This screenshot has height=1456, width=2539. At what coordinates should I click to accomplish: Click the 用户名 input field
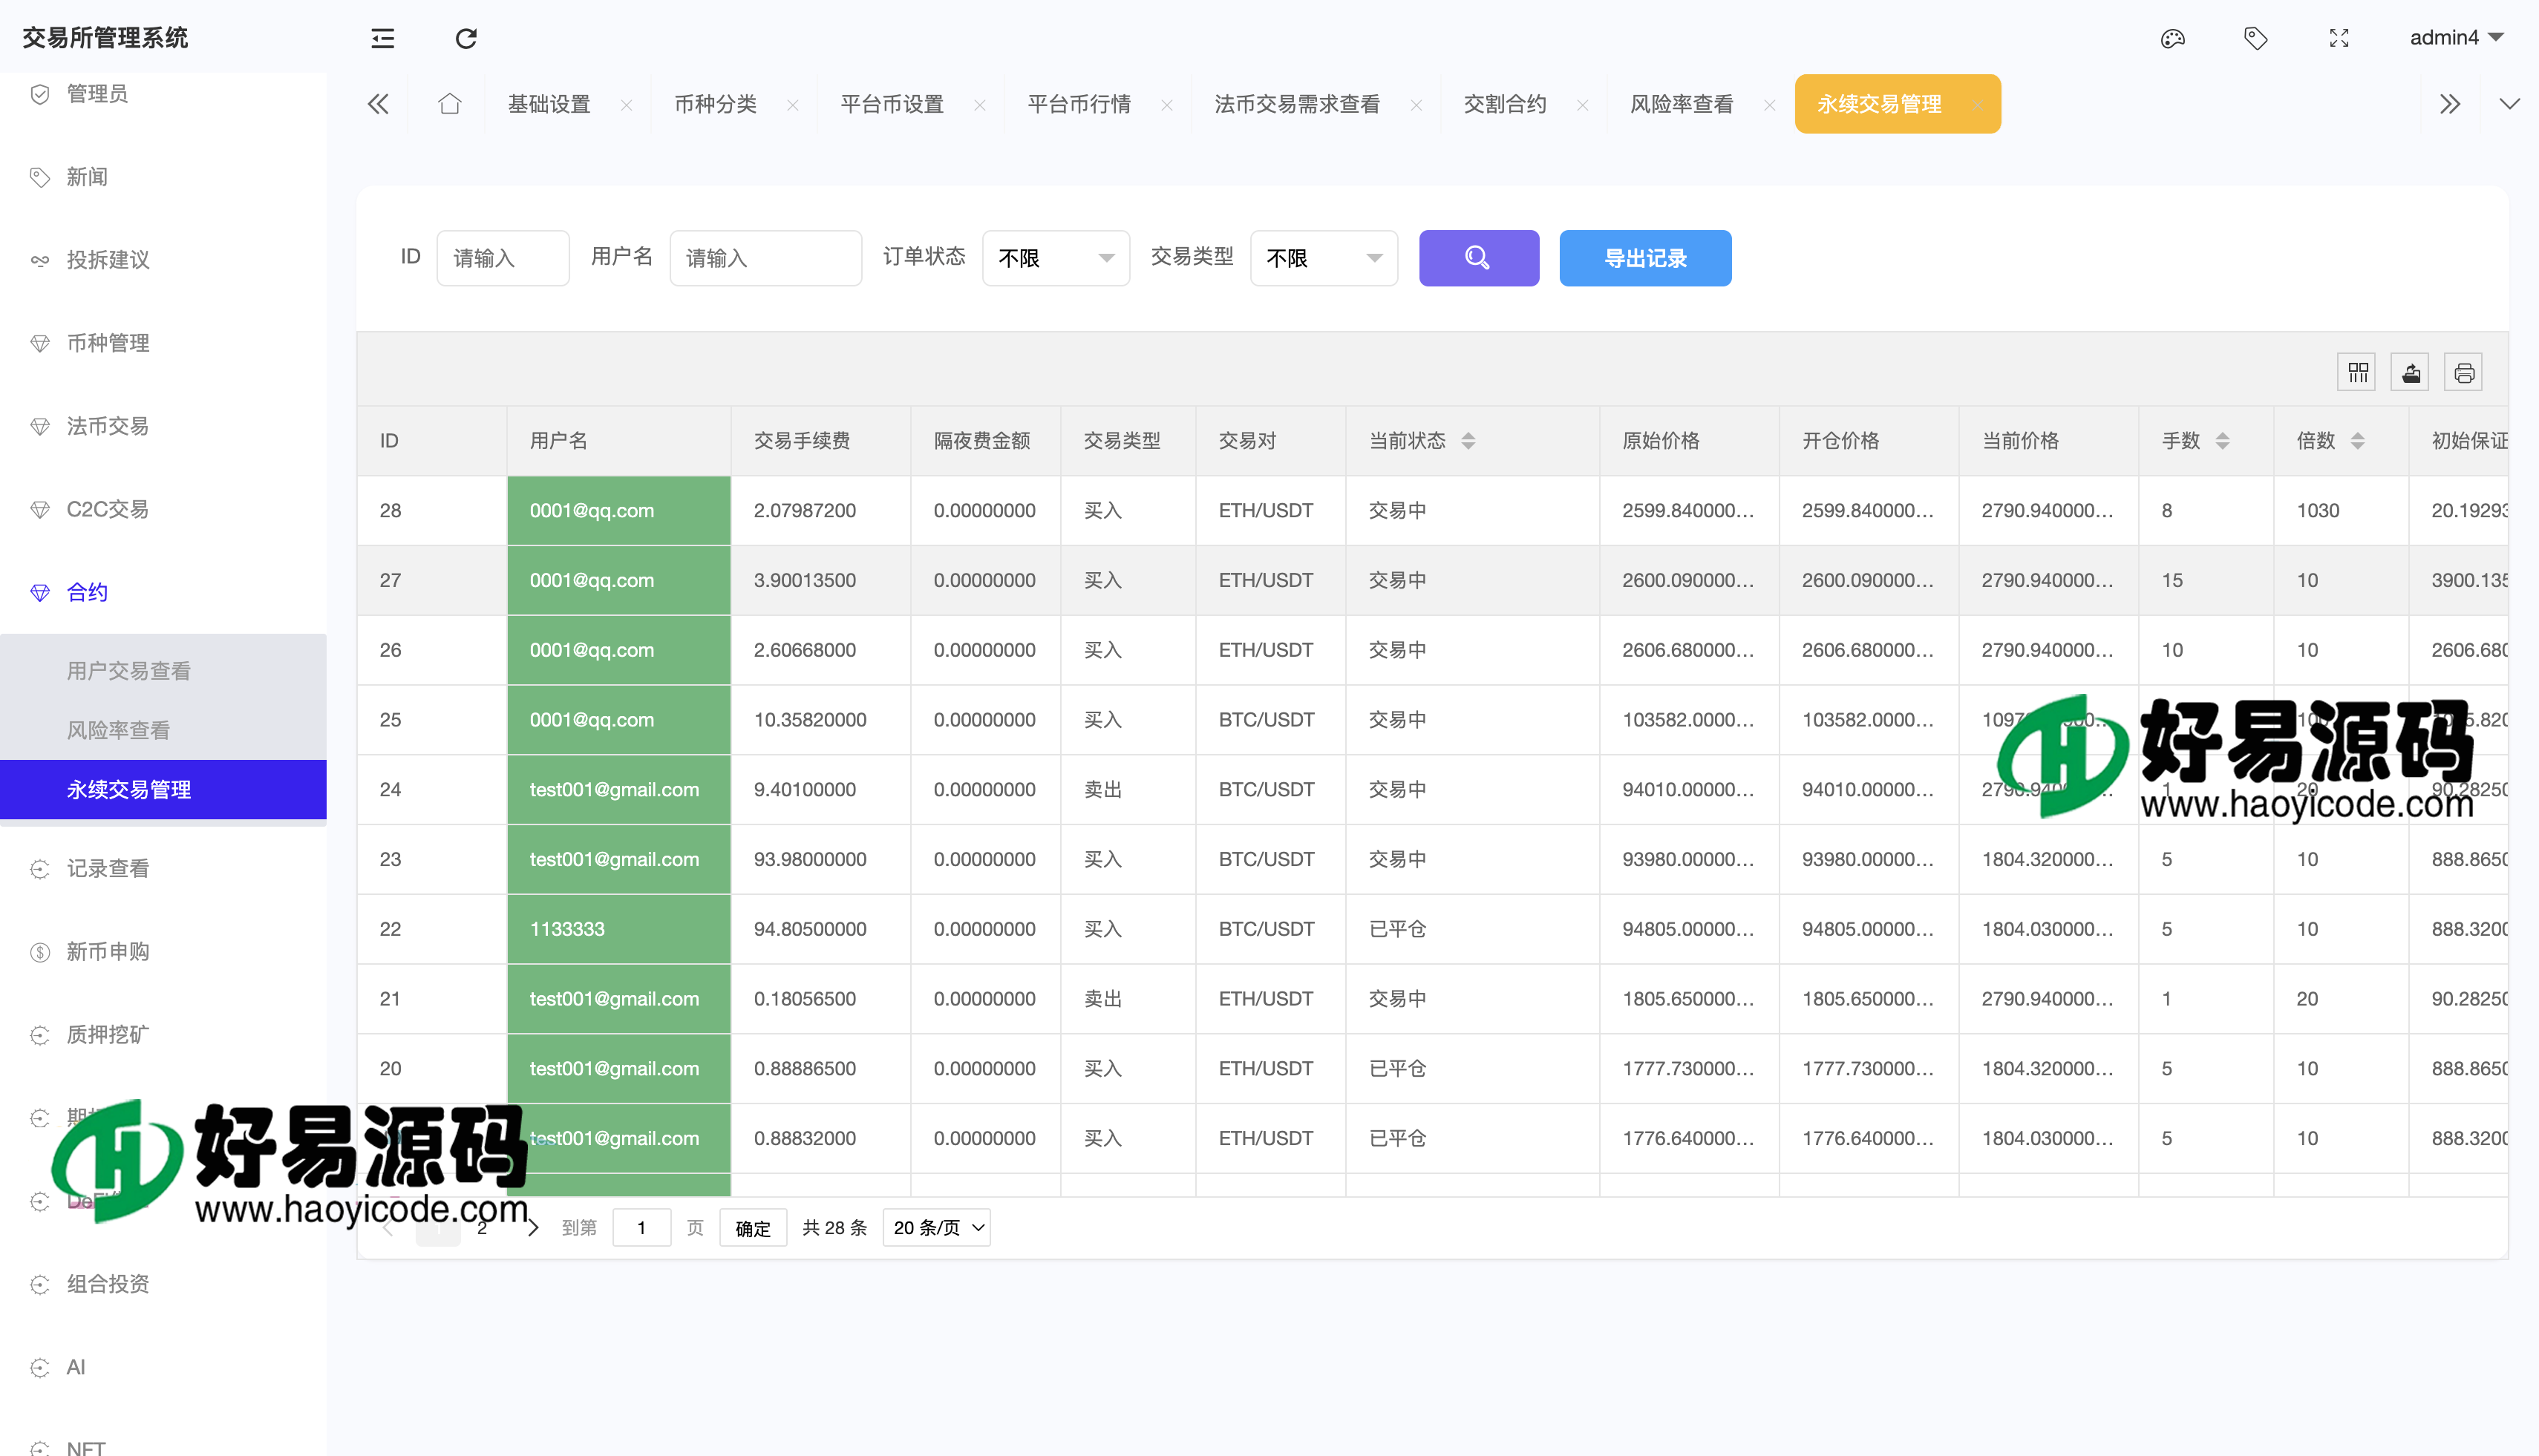coord(765,258)
